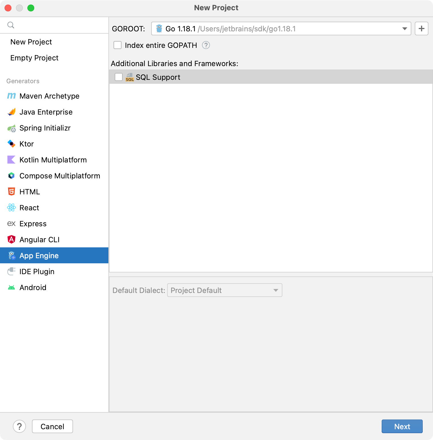Viewport: 433px width, 440px height.
Task: Cancel the New Project dialog
Action: click(x=52, y=426)
